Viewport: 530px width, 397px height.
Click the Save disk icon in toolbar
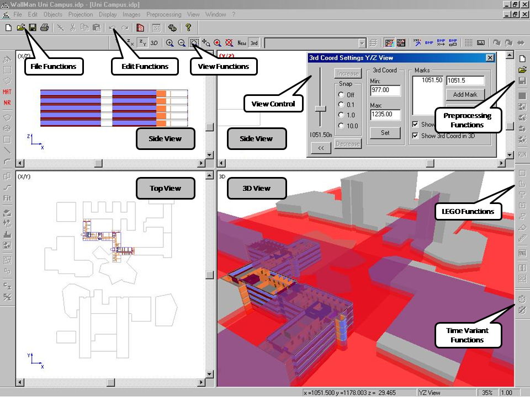tap(33, 28)
